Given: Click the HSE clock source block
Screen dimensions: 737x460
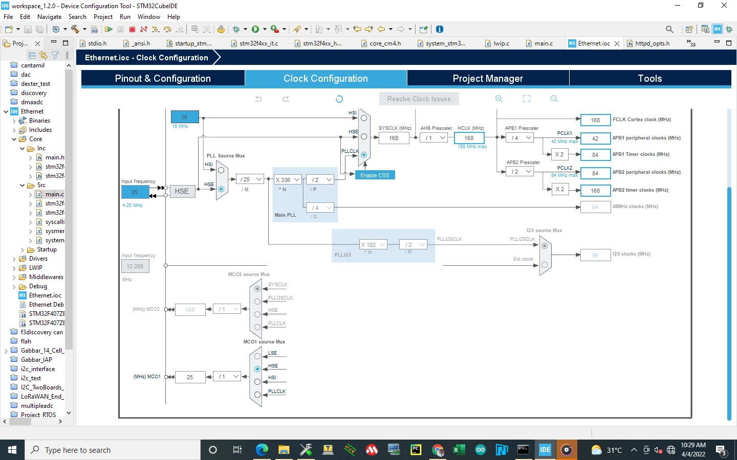Looking at the screenshot, I should (x=182, y=191).
